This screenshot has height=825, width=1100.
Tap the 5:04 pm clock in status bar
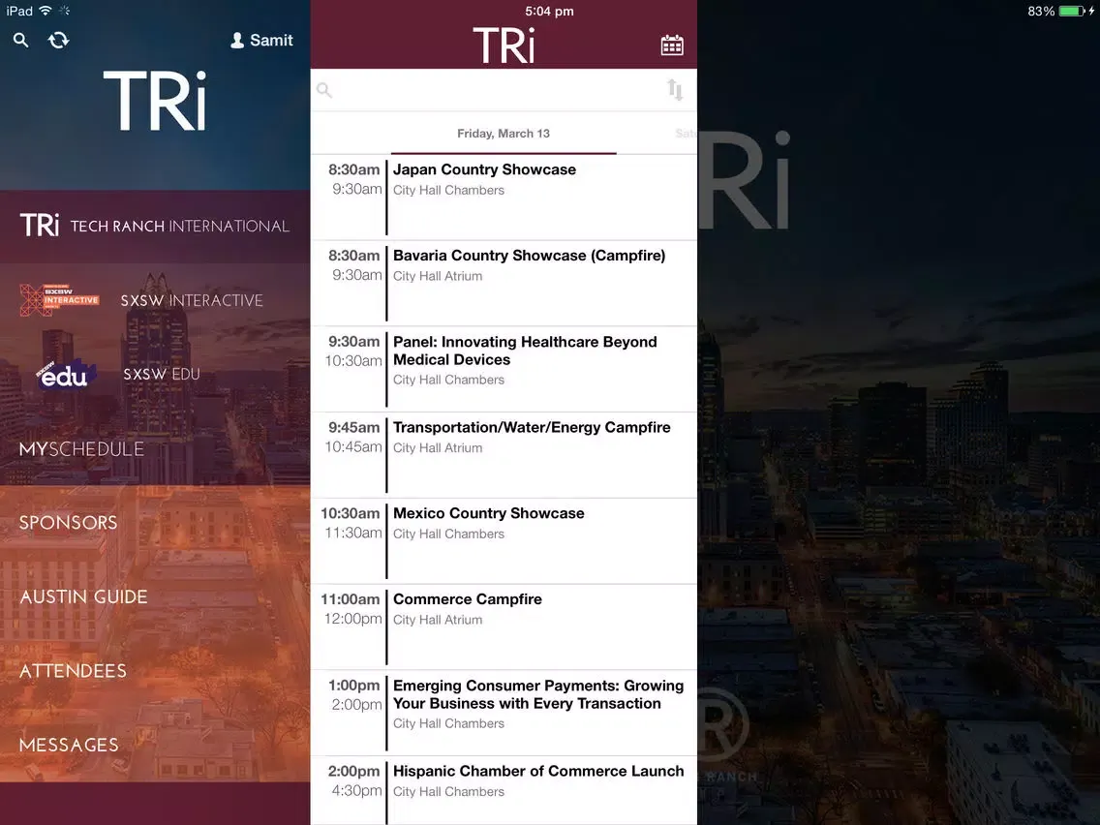pyautogui.click(x=549, y=12)
